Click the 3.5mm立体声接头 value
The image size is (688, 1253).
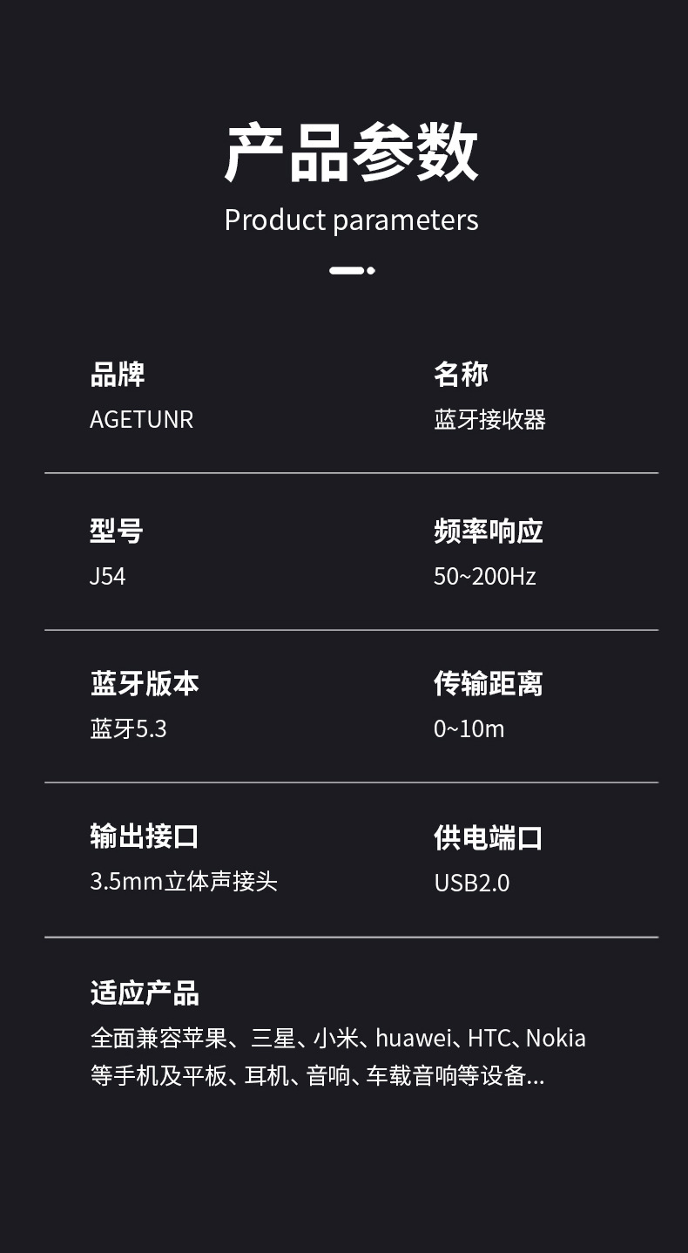click(184, 881)
